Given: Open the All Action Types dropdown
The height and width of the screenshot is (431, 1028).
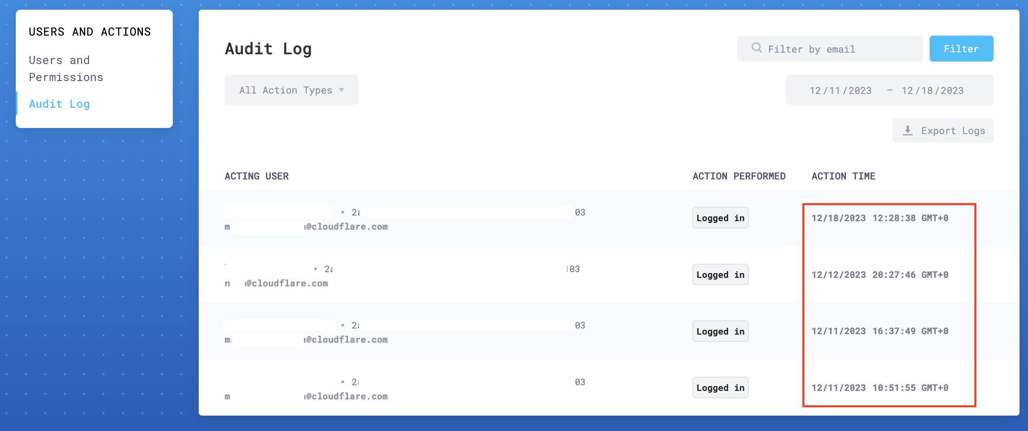Looking at the screenshot, I should point(291,90).
